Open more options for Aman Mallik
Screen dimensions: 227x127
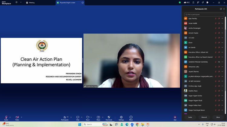coord(222,23)
